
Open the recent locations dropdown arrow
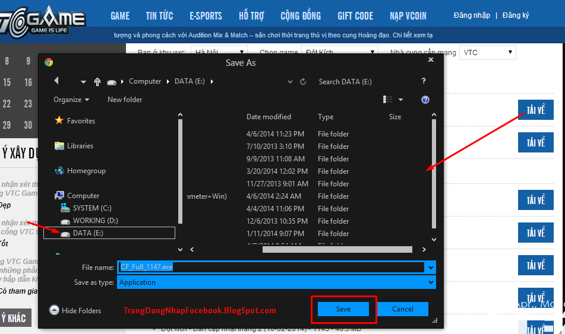click(83, 82)
